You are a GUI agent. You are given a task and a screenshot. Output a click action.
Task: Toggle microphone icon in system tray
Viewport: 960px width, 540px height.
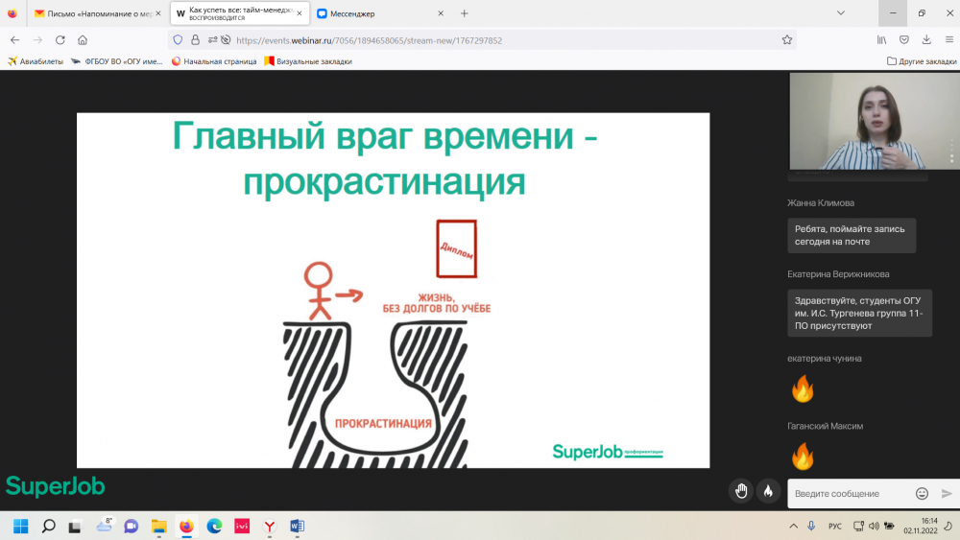click(811, 526)
